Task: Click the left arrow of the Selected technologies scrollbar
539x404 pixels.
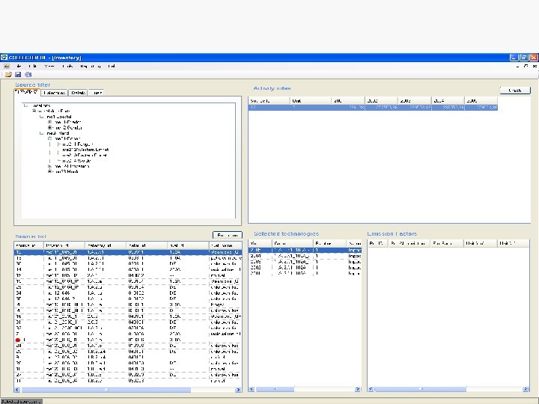Action: click(253, 390)
